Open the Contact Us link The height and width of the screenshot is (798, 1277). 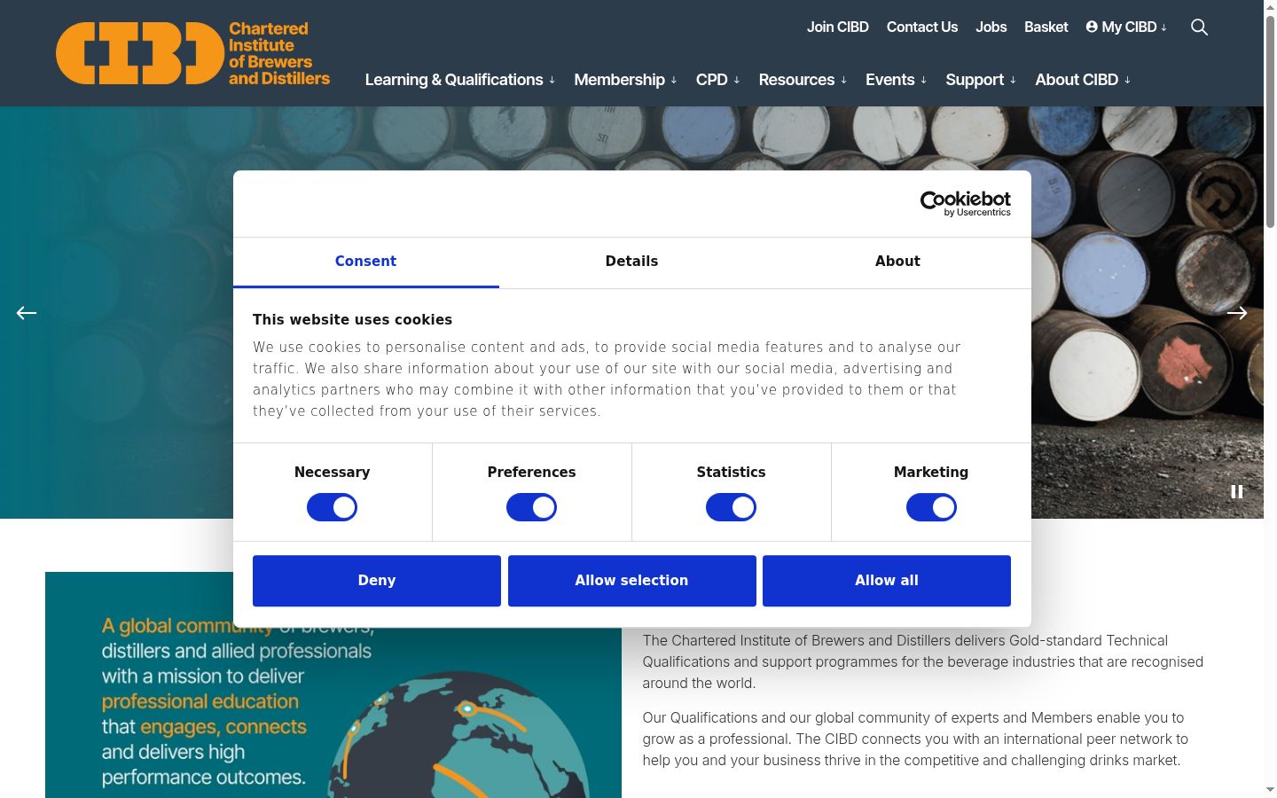(922, 27)
